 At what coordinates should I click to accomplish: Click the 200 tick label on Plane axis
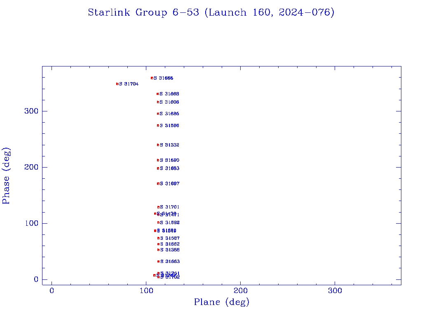(x=240, y=291)
